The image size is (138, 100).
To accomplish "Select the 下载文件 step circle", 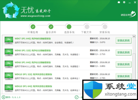I will pyautogui.click(x=87, y=27).
